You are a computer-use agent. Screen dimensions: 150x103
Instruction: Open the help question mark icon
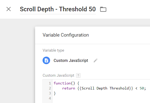tap(78, 75)
